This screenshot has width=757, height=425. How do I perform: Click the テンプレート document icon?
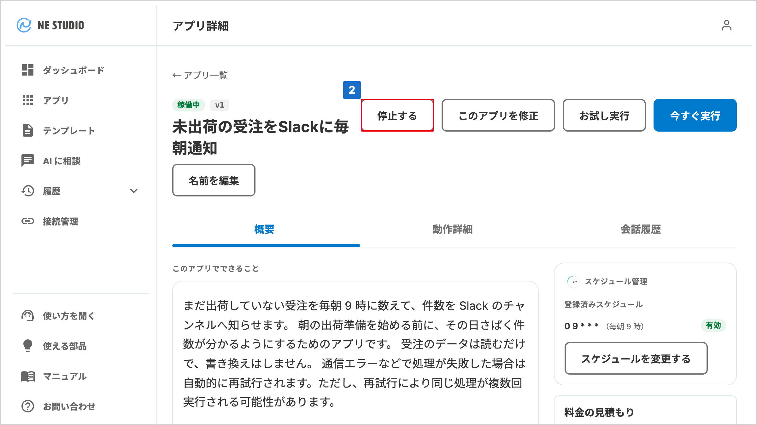(28, 130)
